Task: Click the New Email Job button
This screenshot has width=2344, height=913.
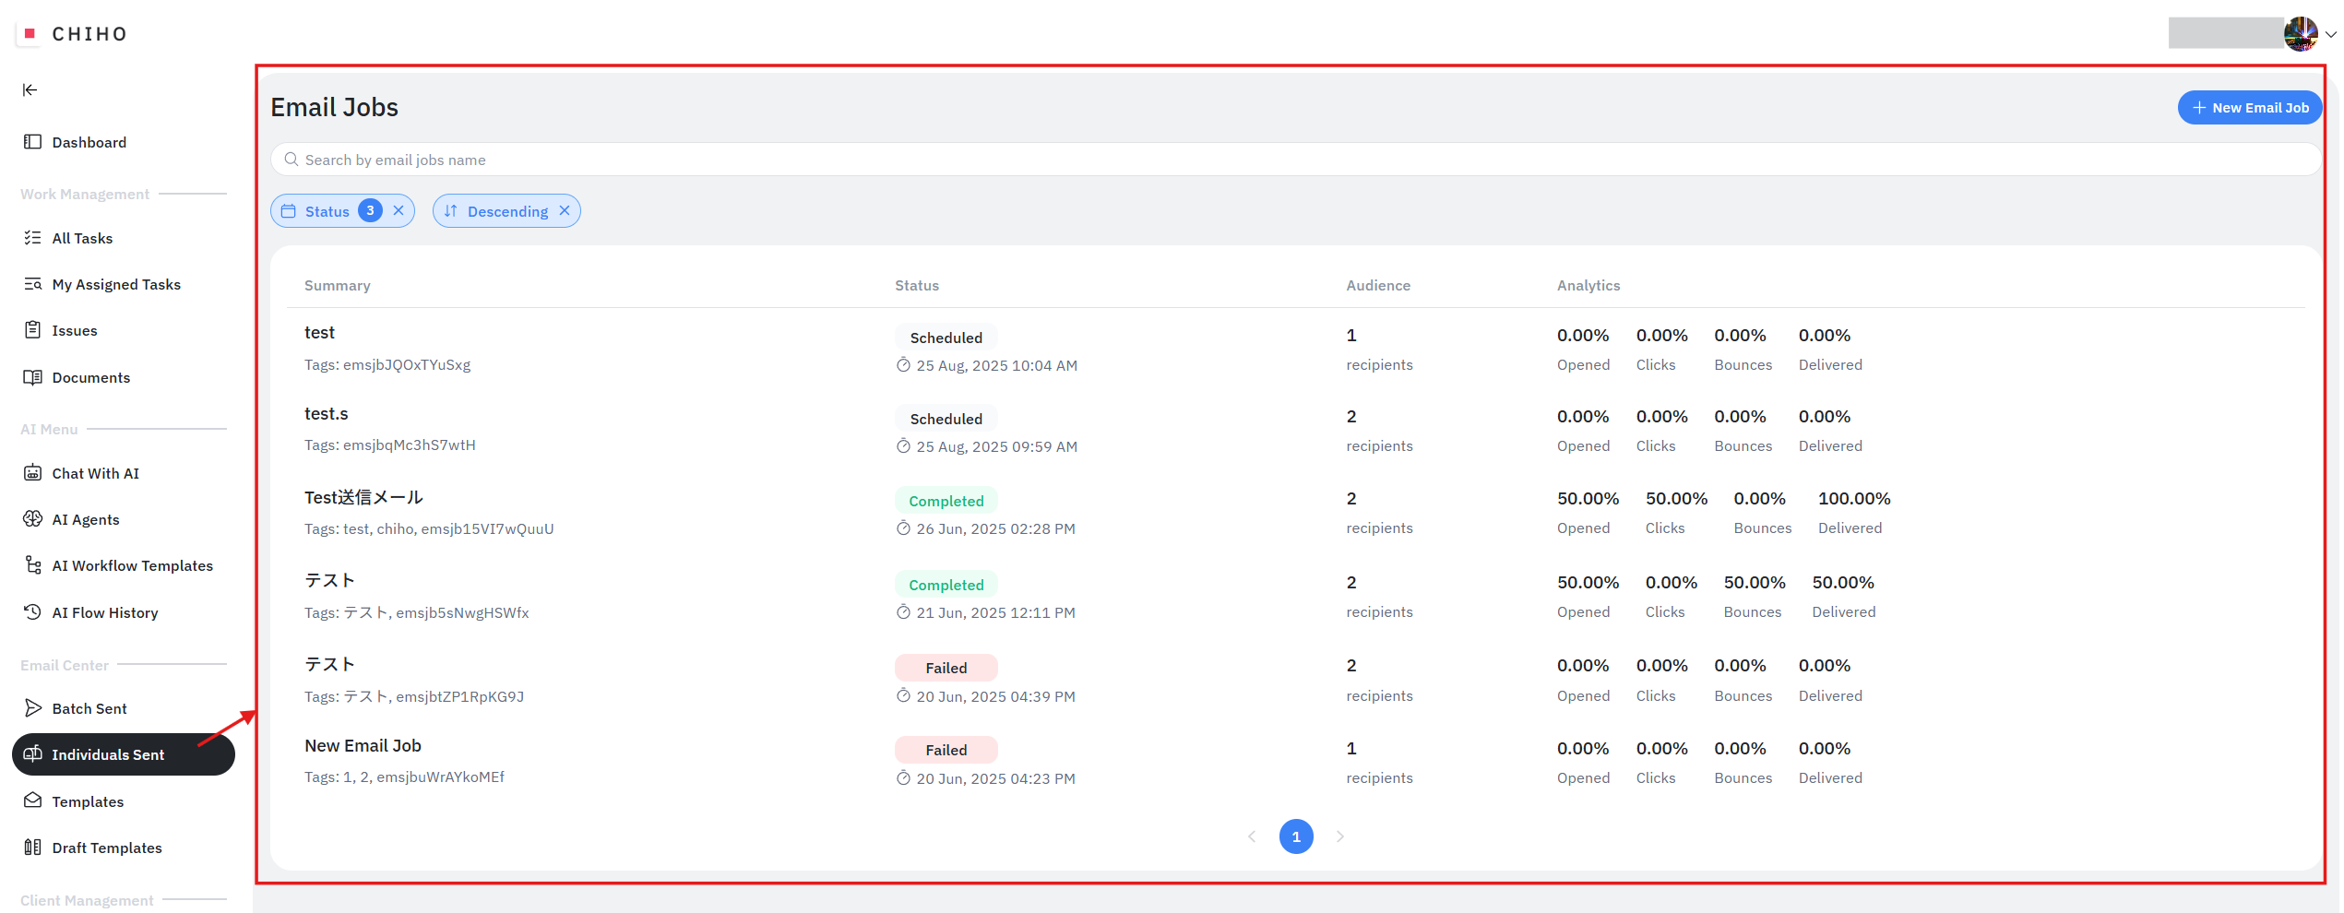Action: 2249,108
